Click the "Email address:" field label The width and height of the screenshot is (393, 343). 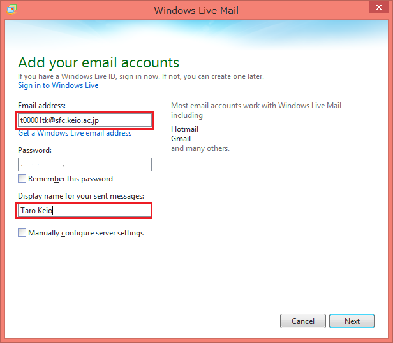point(42,106)
